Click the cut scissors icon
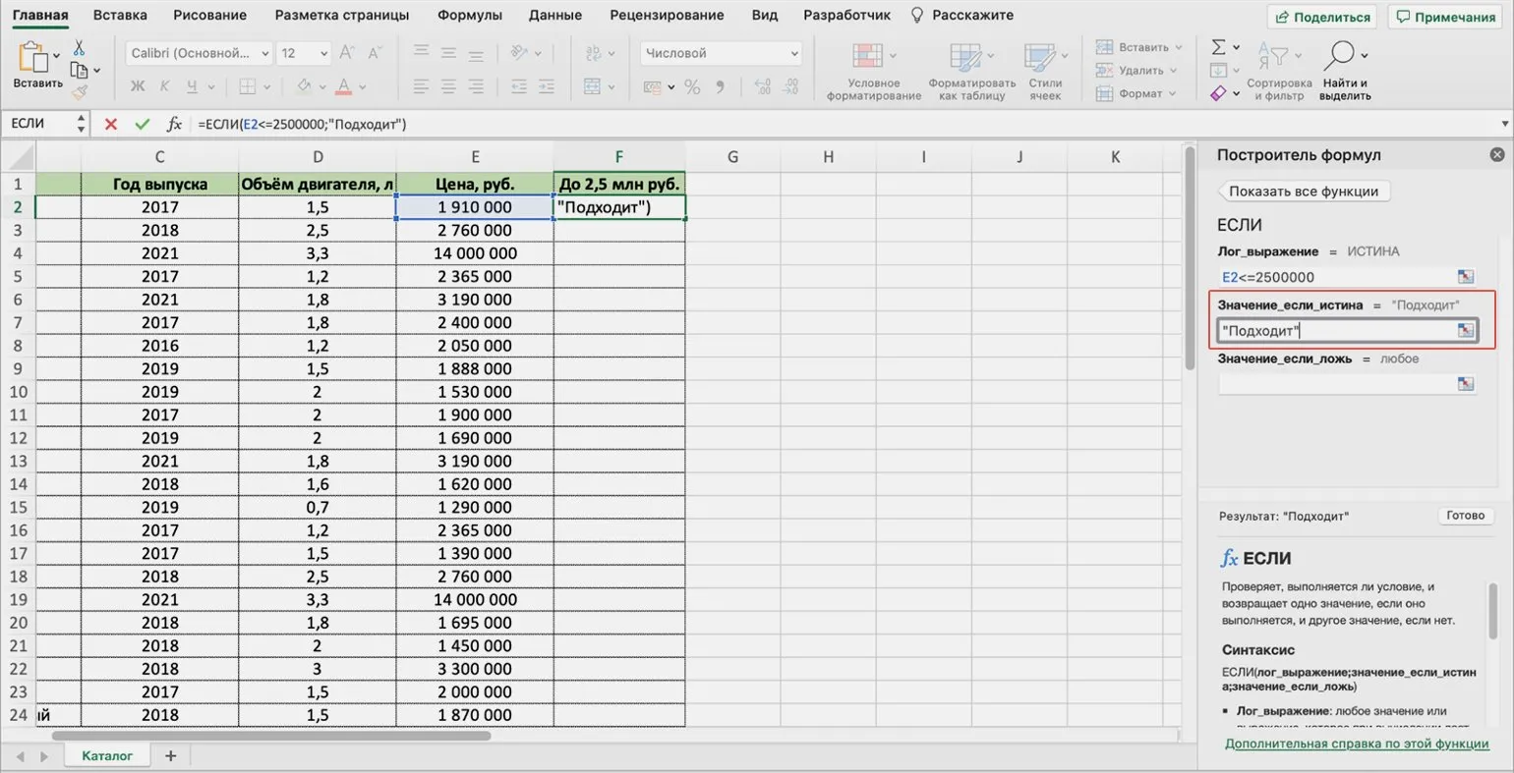Viewport: 1514px width, 773px height. point(79,48)
